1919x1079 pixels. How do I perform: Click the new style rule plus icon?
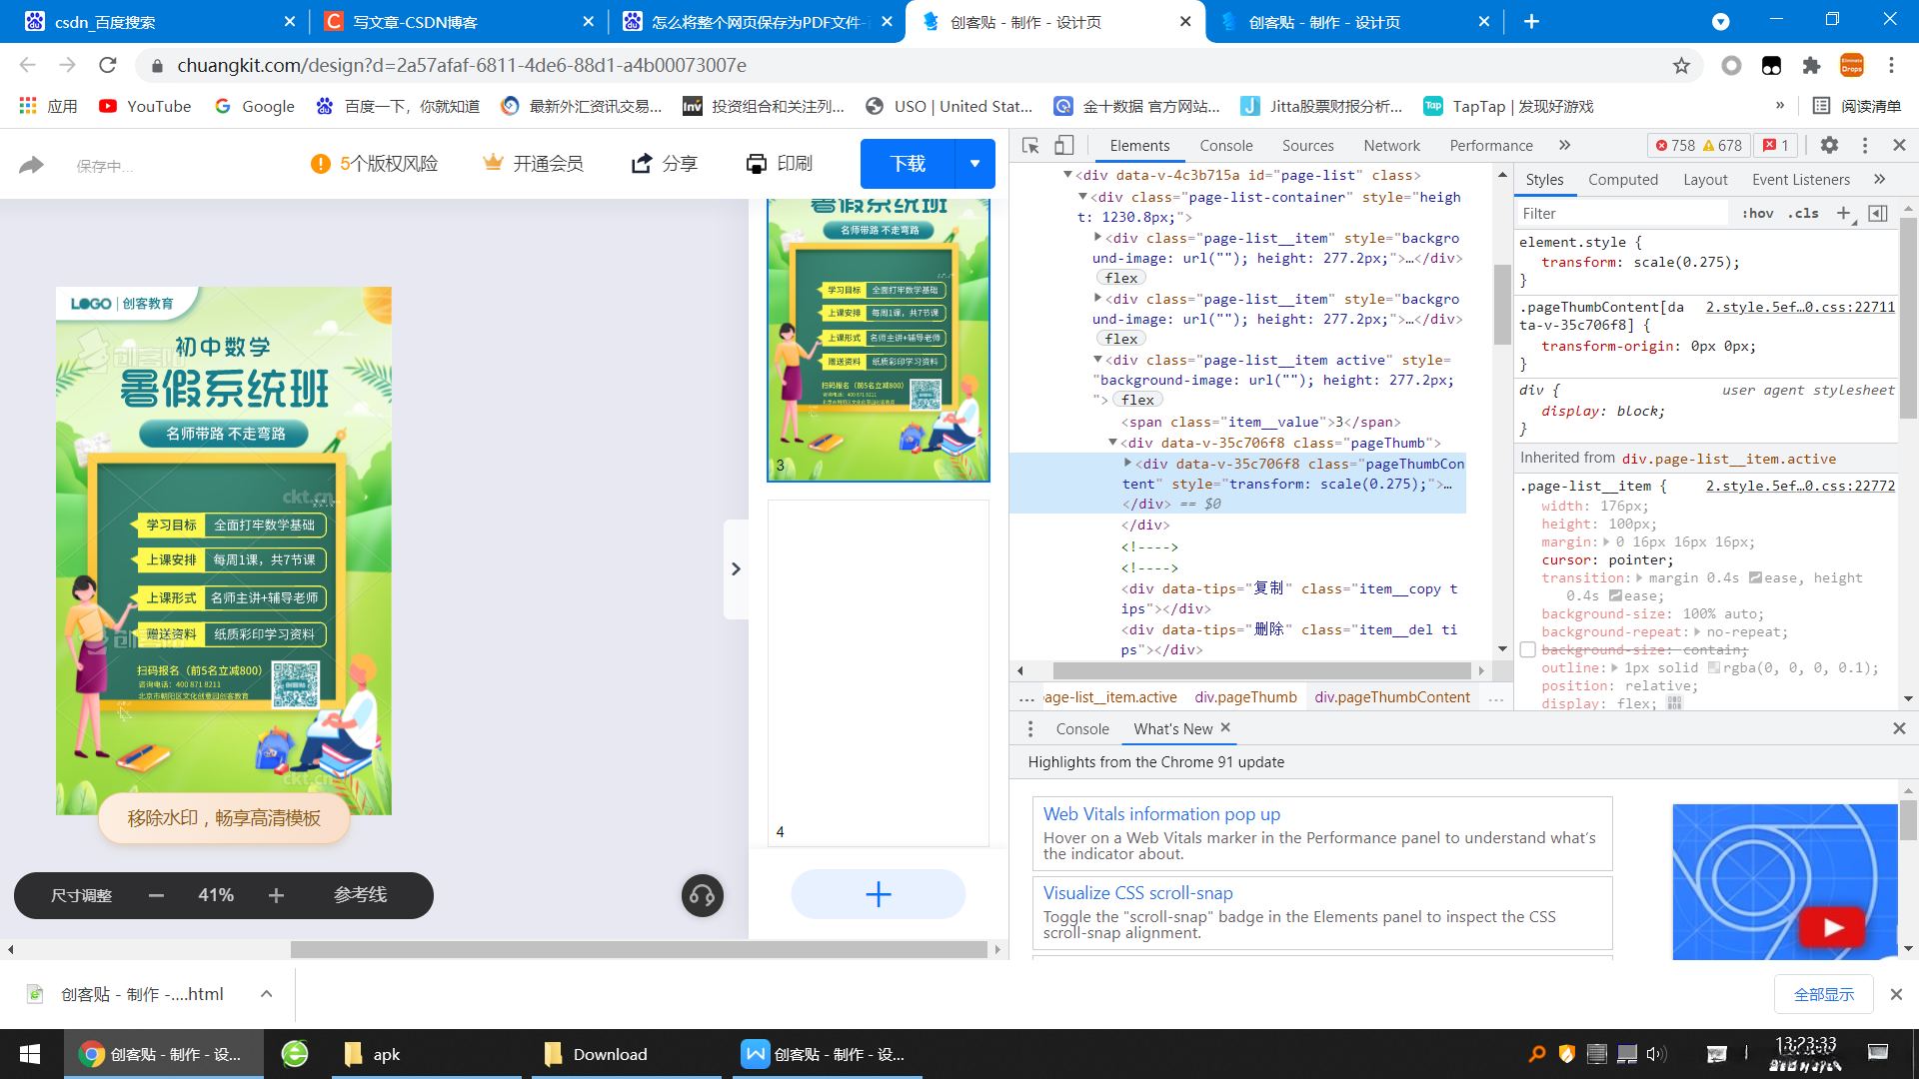point(1844,213)
